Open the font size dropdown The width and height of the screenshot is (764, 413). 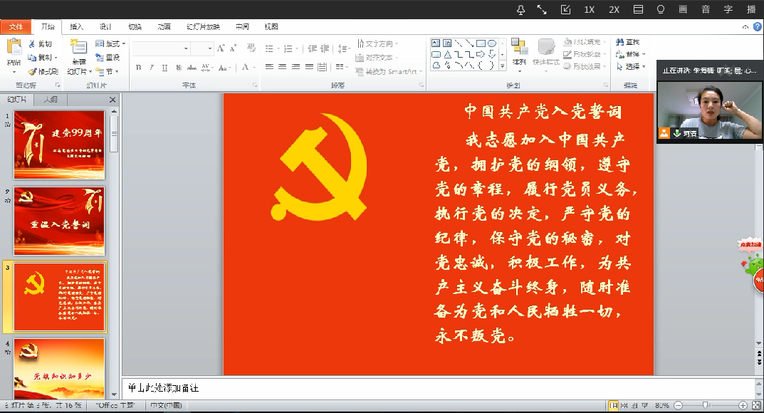[211, 48]
